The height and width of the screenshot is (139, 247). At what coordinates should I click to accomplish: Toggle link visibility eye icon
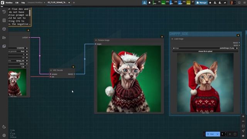[243, 136]
